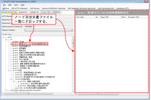Collapse the jp m1.13.4.1 node
This screenshot has height=100, width=151.
point(14,82)
